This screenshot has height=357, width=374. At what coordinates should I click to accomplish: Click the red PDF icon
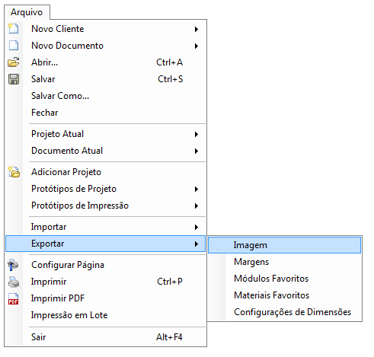(x=14, y=298)
